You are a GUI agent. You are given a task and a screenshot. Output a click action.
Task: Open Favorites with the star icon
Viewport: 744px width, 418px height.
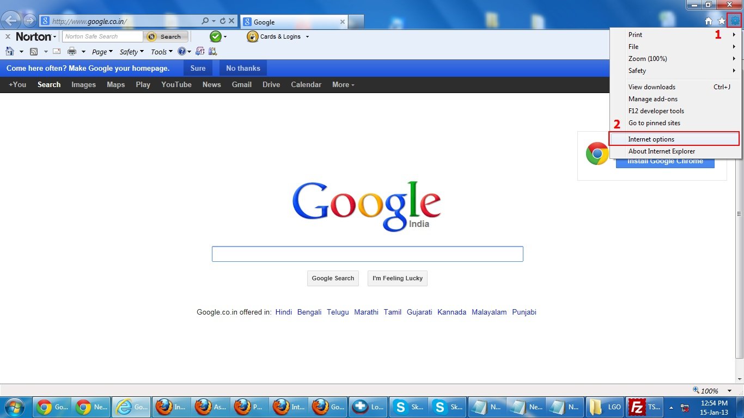[722, 21]
